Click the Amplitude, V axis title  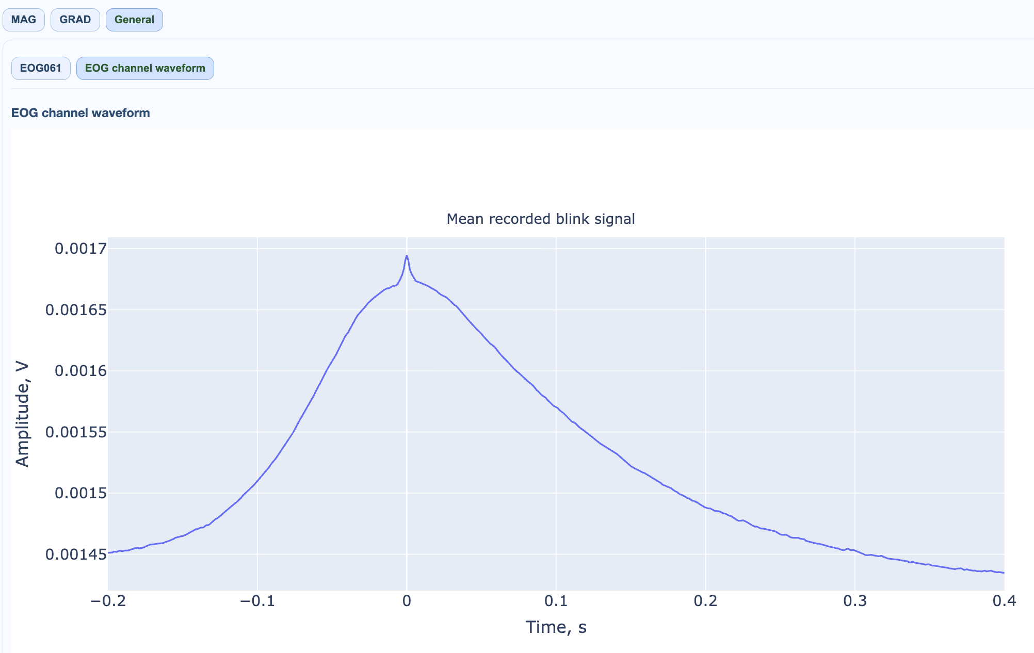[22, 414]
